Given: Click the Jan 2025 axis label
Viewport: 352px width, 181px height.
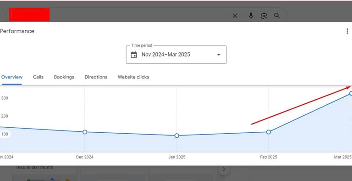Looking at the screenshot, I should tap(177, 157).
